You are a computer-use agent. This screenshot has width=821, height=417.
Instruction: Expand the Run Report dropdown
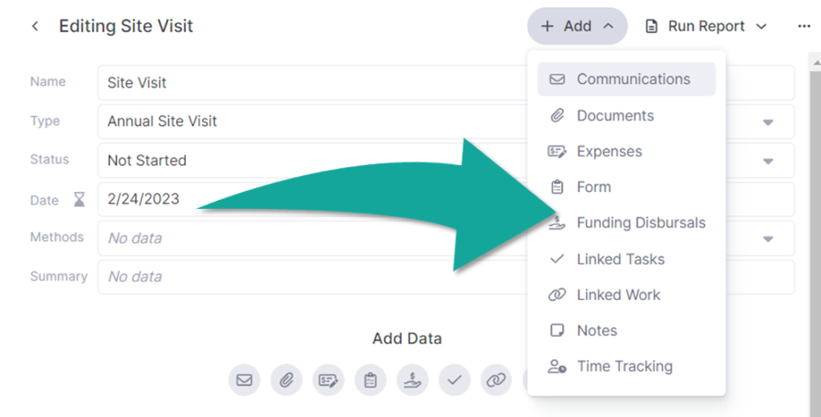706,26
